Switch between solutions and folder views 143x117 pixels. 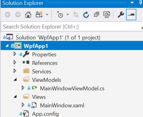39,15
